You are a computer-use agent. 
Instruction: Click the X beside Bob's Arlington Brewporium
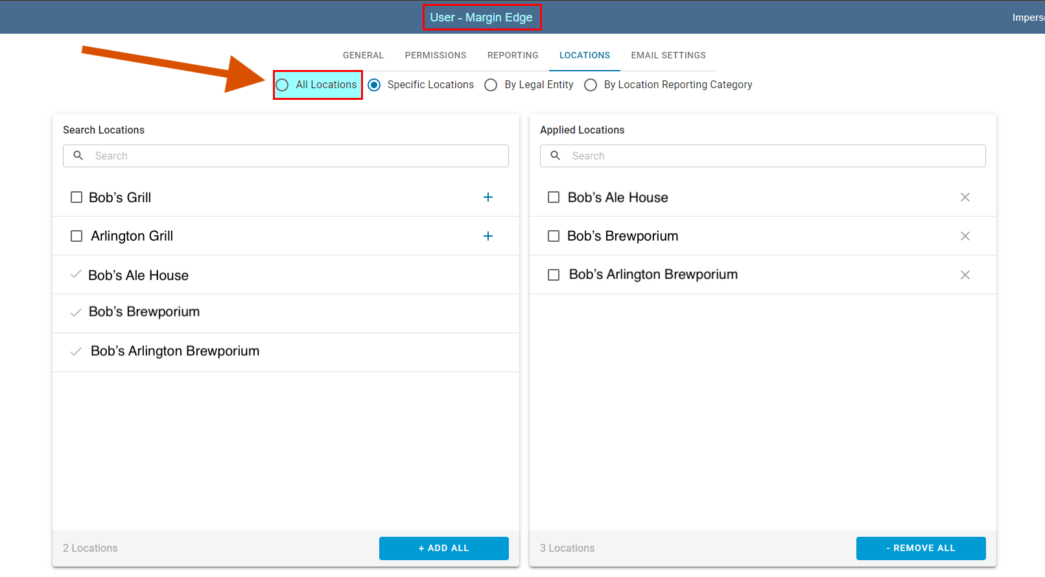click(965, 275)
